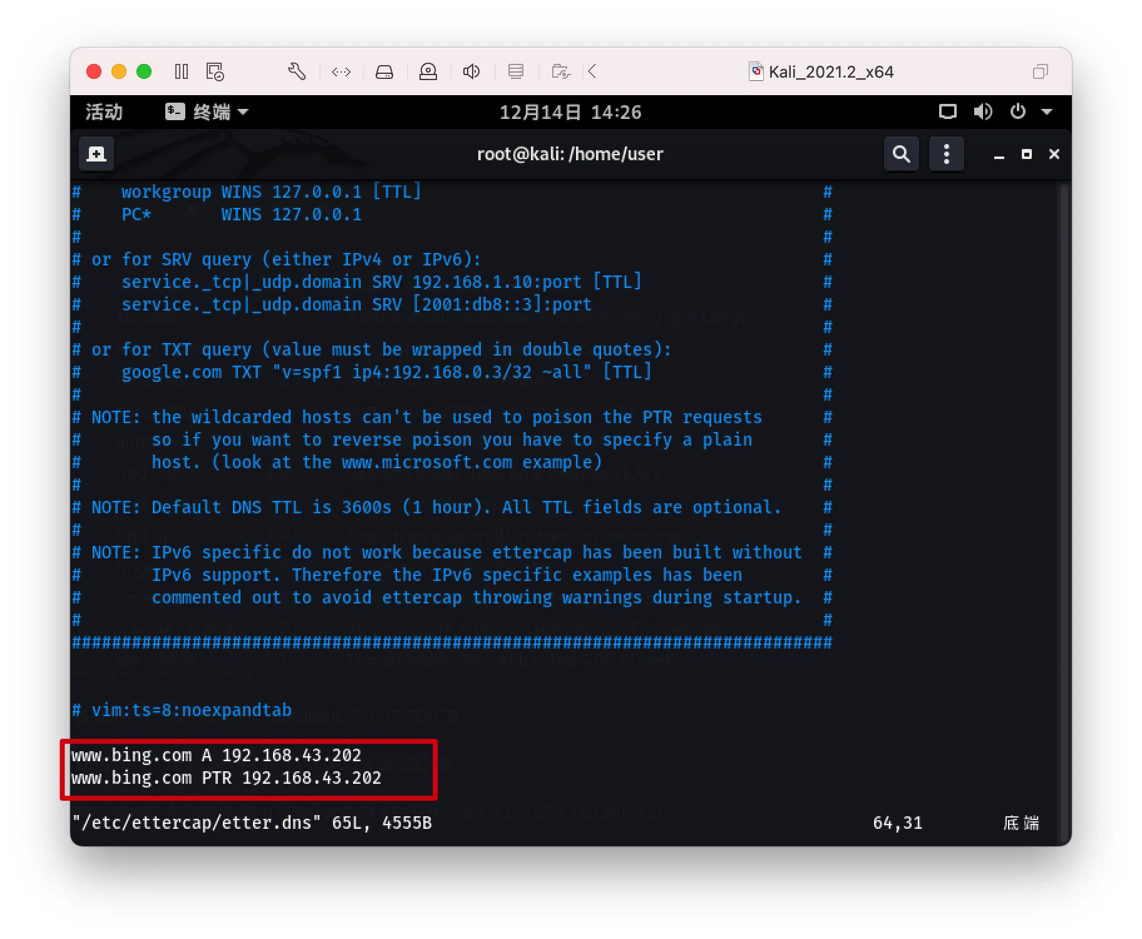Open the date and time calendar
Screen dimensions: 1142x939
[x=570, y=112]
